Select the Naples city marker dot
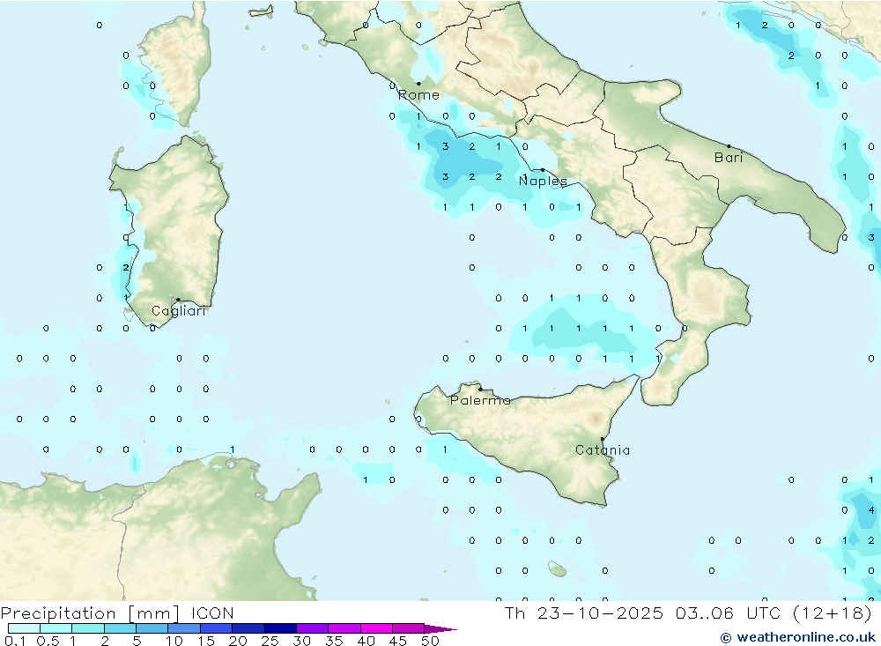881x646 pixels. (x=542, y=170)
